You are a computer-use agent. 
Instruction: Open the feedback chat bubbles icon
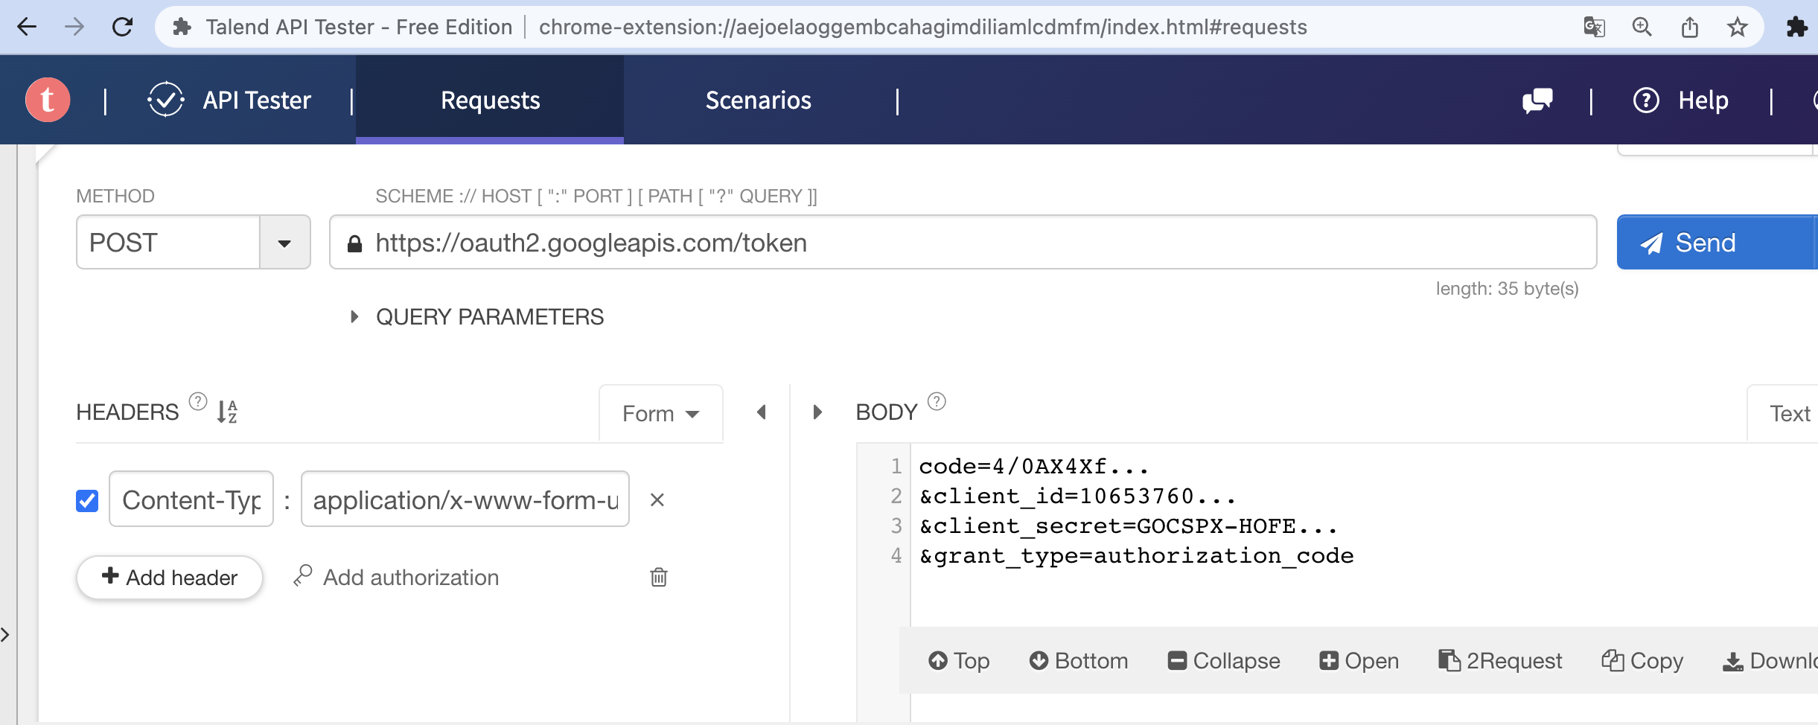[1537, 100]
